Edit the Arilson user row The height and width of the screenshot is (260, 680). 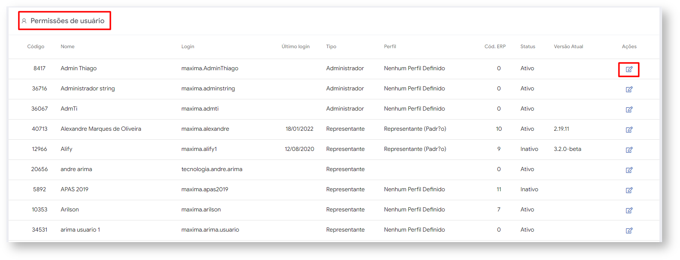[x=629, y=210]
